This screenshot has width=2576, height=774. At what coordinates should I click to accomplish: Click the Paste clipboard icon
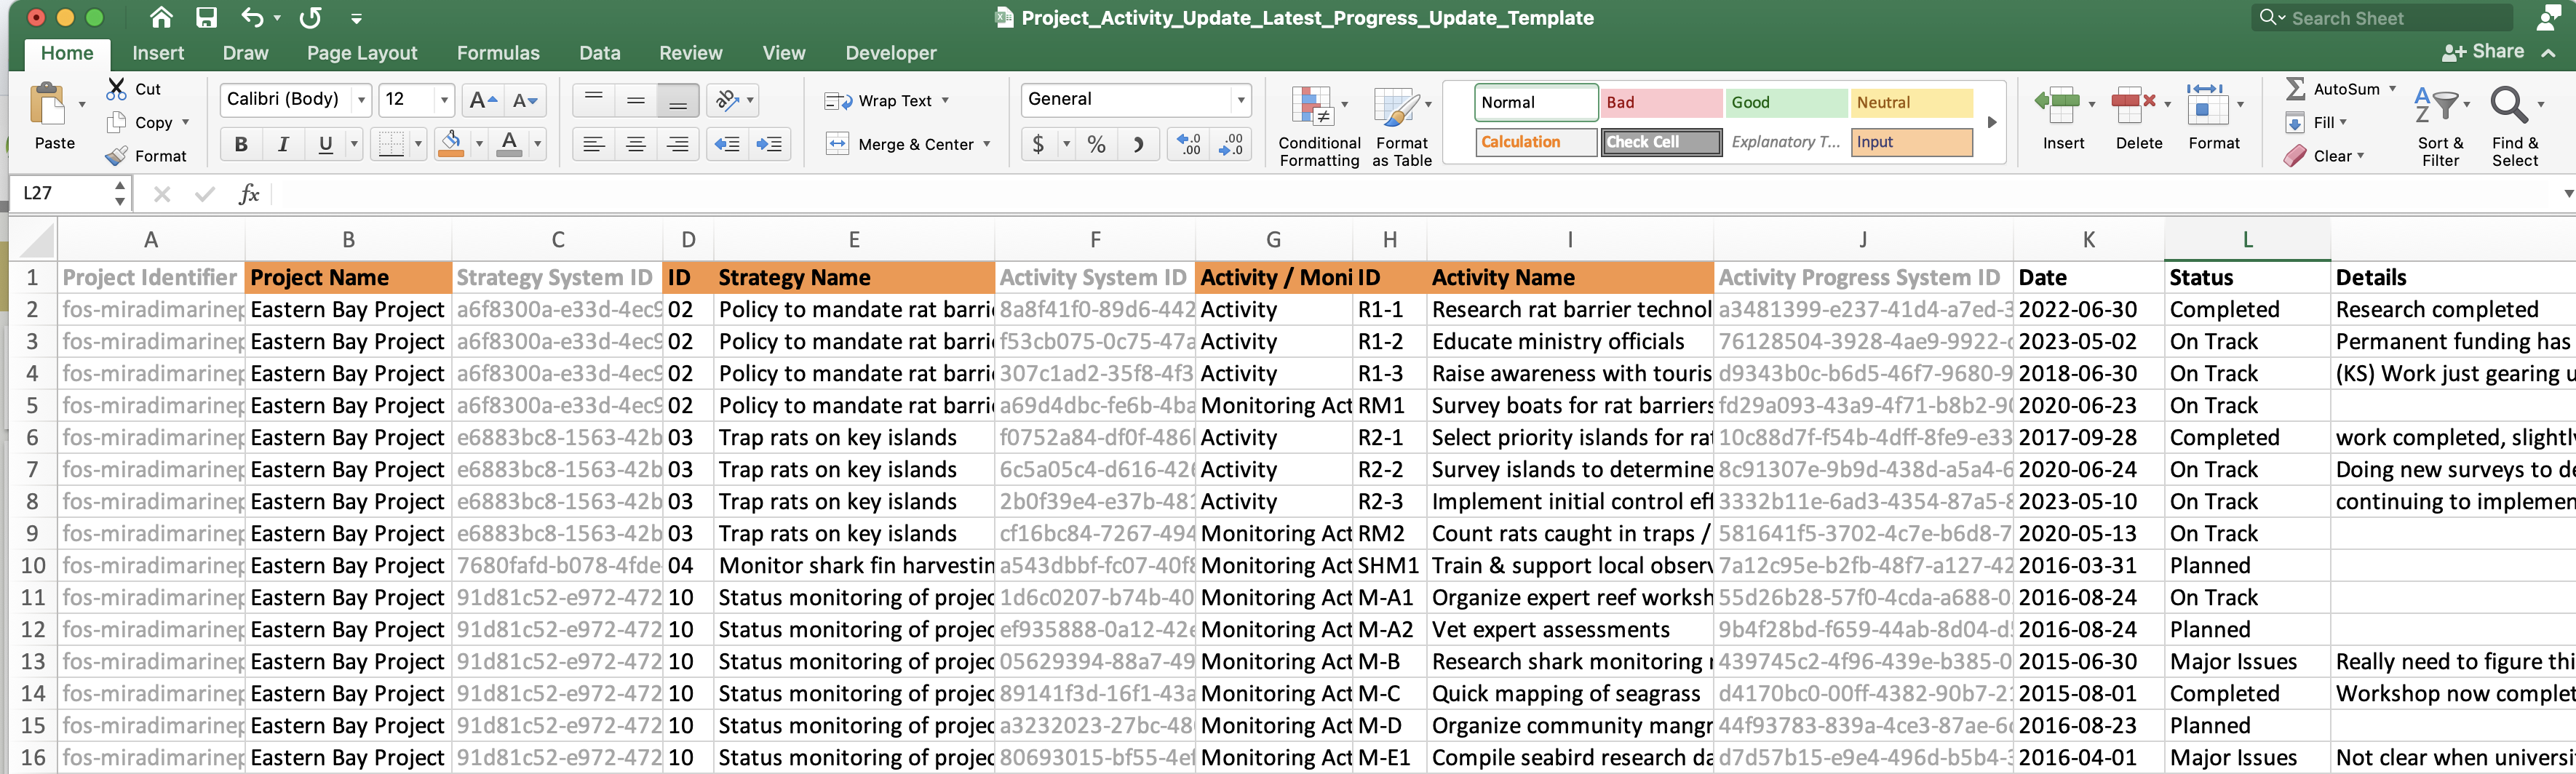tap(47, 106)
